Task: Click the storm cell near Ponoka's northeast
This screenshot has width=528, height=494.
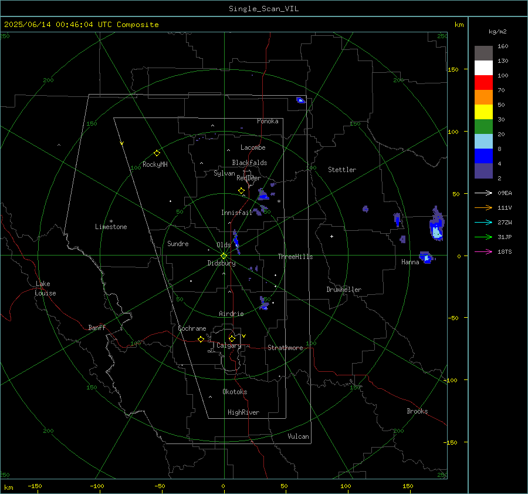Action: point(300,100)
